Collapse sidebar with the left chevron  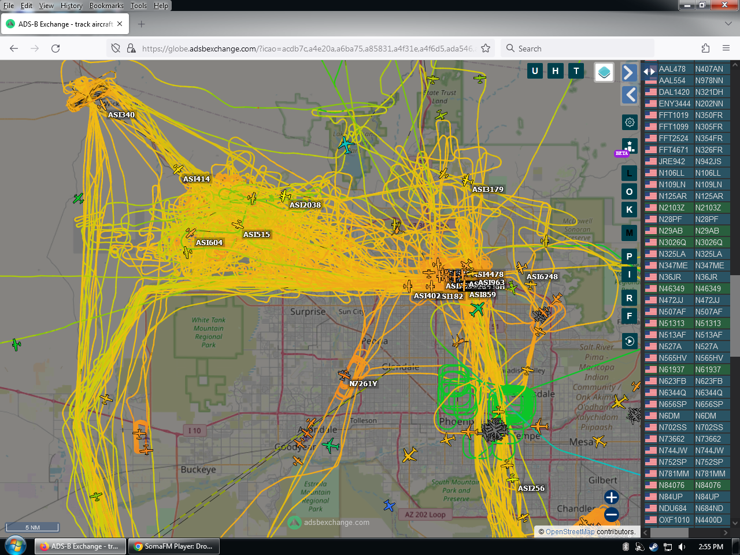(630, 95)
